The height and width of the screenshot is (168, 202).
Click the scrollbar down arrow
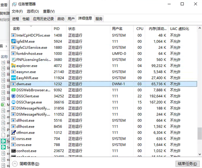pos(200,154)
